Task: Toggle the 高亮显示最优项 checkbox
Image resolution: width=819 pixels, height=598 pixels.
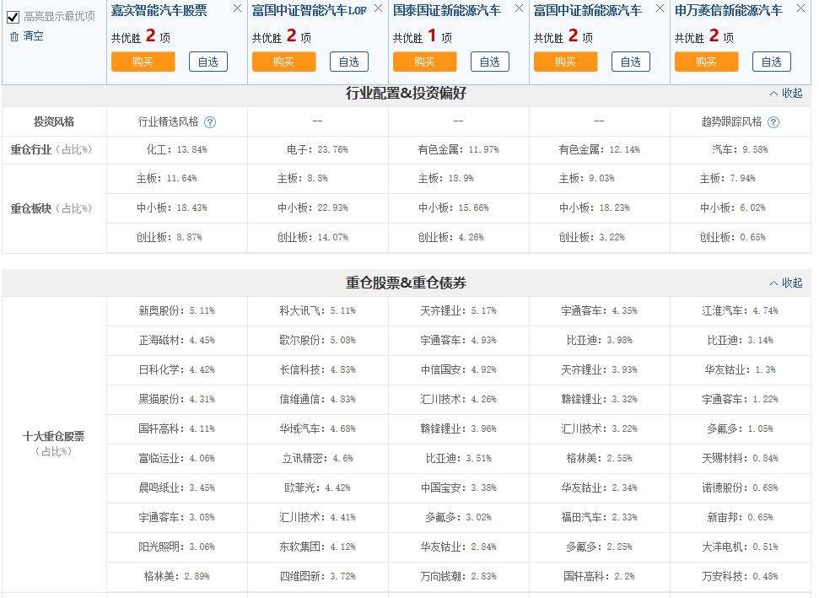Action: click(13, 17)
